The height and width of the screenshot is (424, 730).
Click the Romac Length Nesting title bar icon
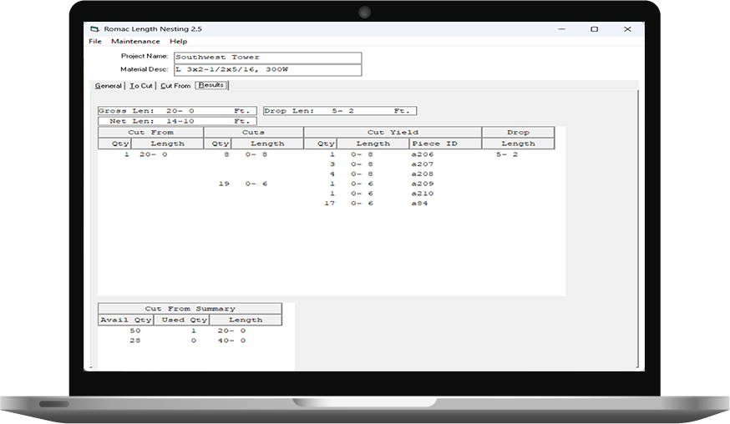(x=95, y=28)
